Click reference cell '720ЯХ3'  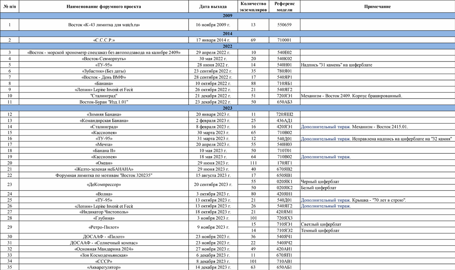284,218
